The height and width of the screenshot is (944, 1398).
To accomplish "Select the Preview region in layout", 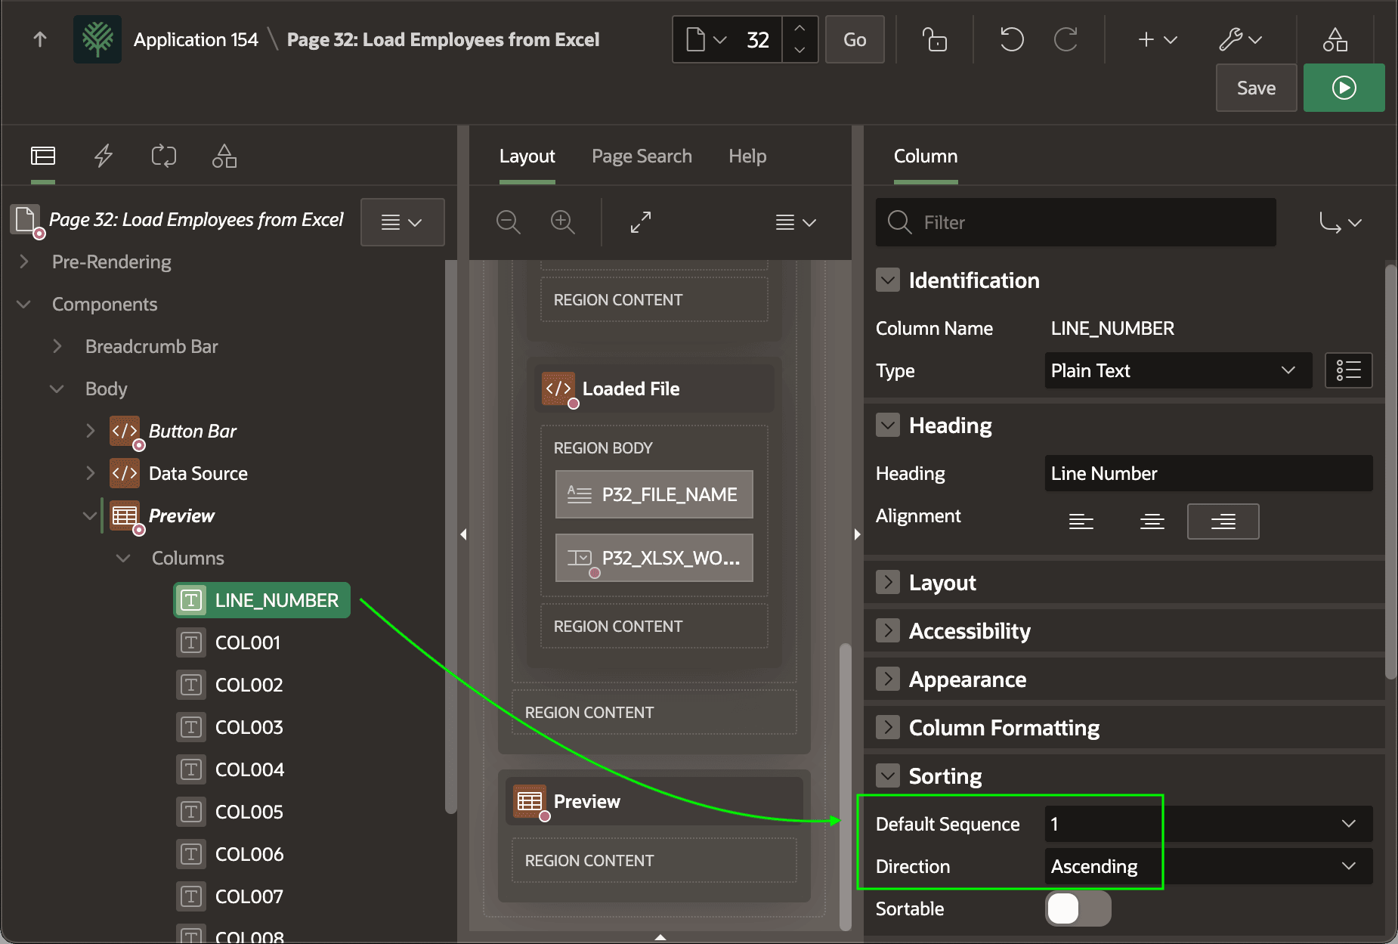I will tap(654, 801).
